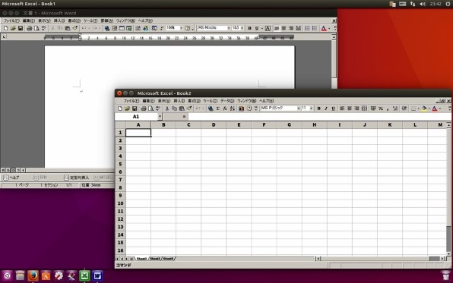Open Excel データ(D) menu
This screenshot has width=453, height=283.
click(x=227, y=101)
